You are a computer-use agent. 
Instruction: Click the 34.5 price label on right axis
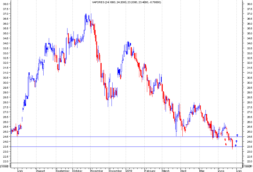(249, 39)
